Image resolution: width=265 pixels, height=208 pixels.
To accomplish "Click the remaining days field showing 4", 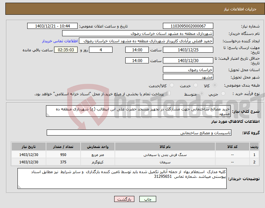I will click(101, 50).
